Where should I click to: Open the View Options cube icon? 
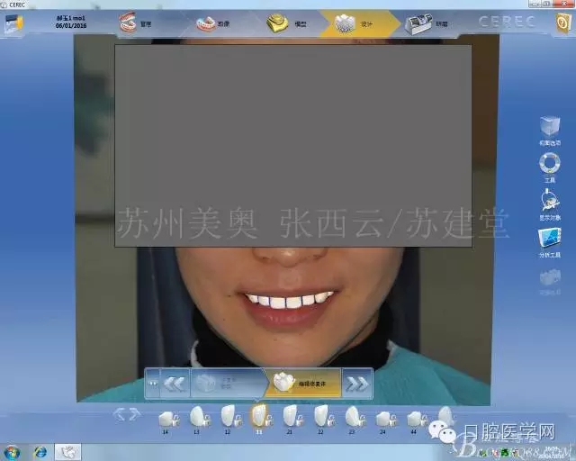pos(549,128)
